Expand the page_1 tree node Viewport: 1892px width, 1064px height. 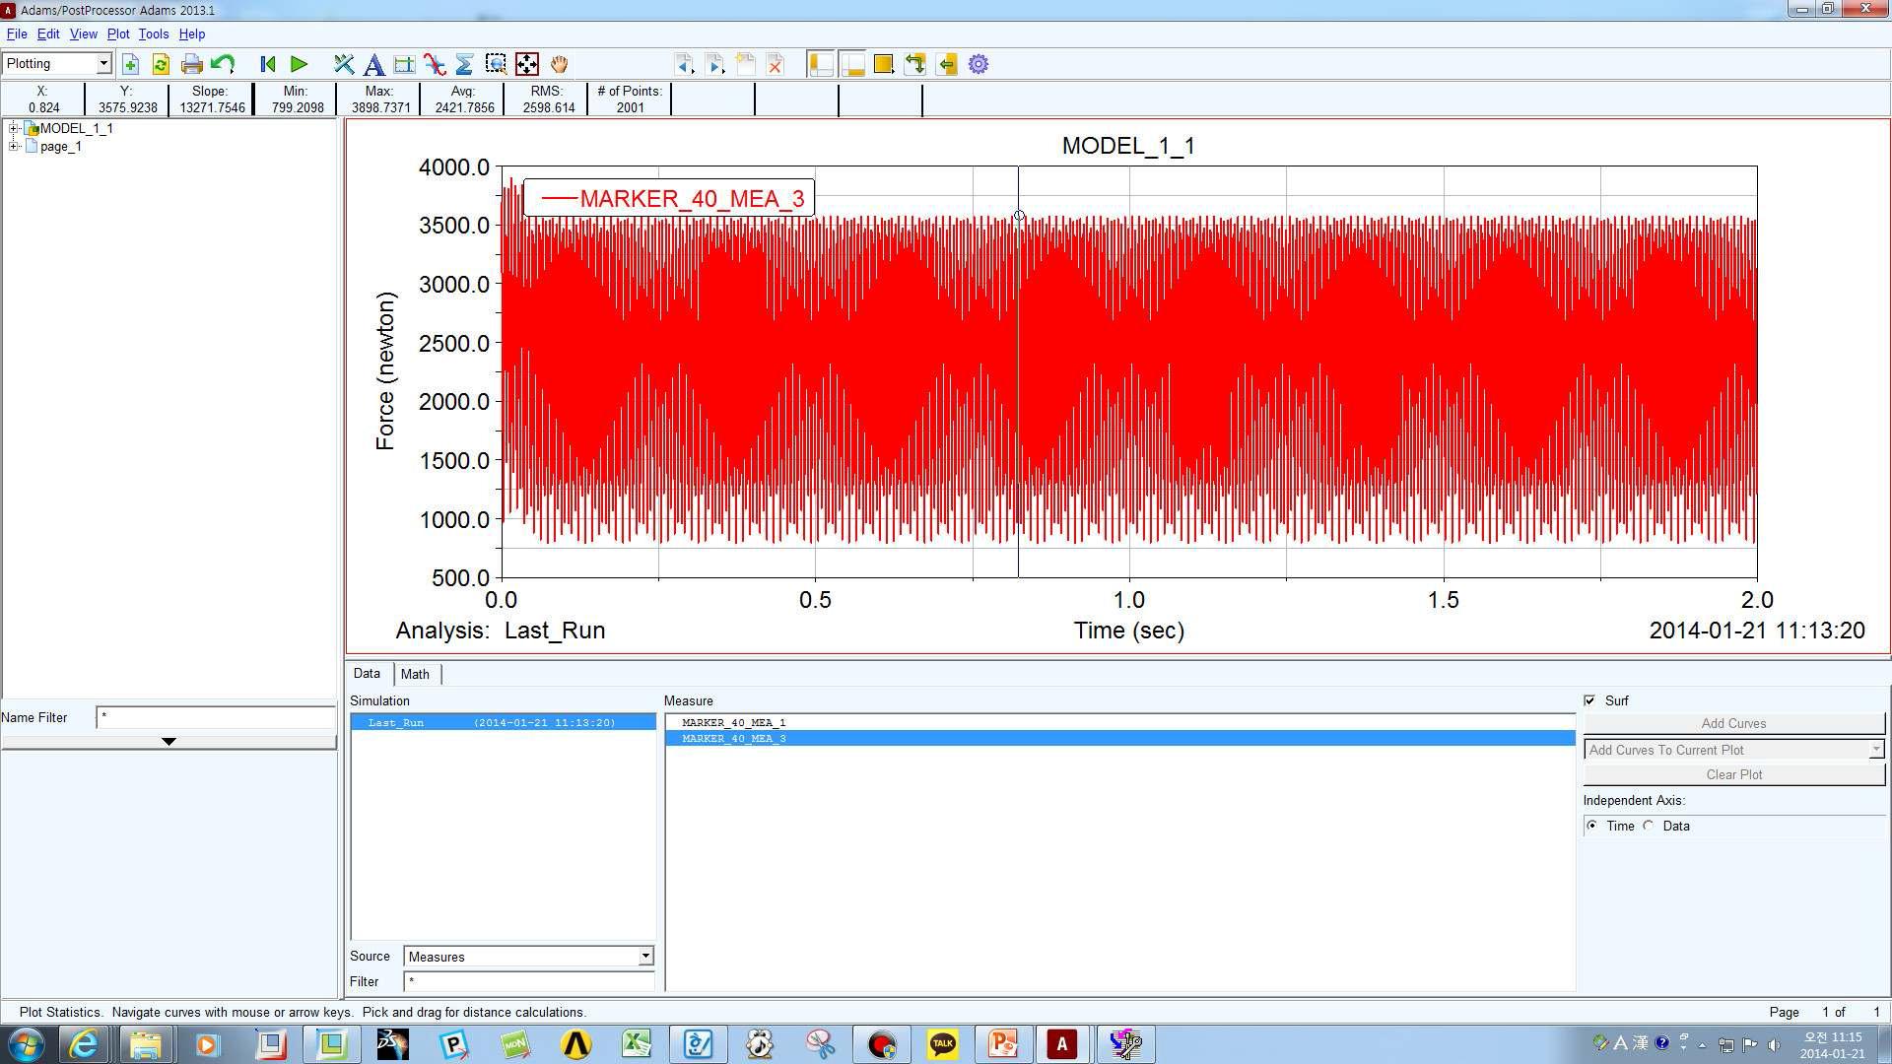[14, 146]
